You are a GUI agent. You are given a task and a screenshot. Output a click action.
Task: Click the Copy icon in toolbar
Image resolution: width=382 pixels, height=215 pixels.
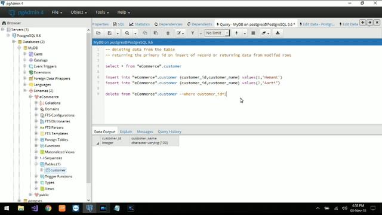145,33
